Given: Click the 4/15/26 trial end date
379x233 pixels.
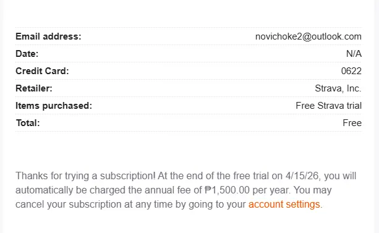Looking at the screenshot, I should pyautogui.click(x=303, y=176).
